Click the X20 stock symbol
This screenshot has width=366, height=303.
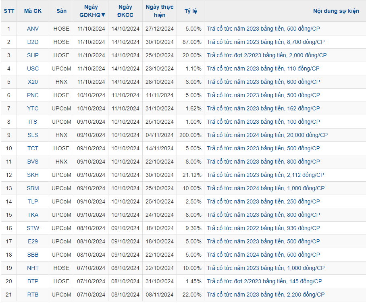pos(33,82)
